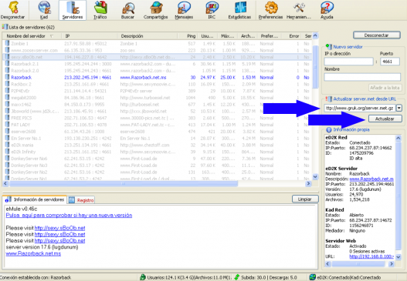Click the IP o dirección input field
This screenshot has height=281, width=407.
(348, 62)
